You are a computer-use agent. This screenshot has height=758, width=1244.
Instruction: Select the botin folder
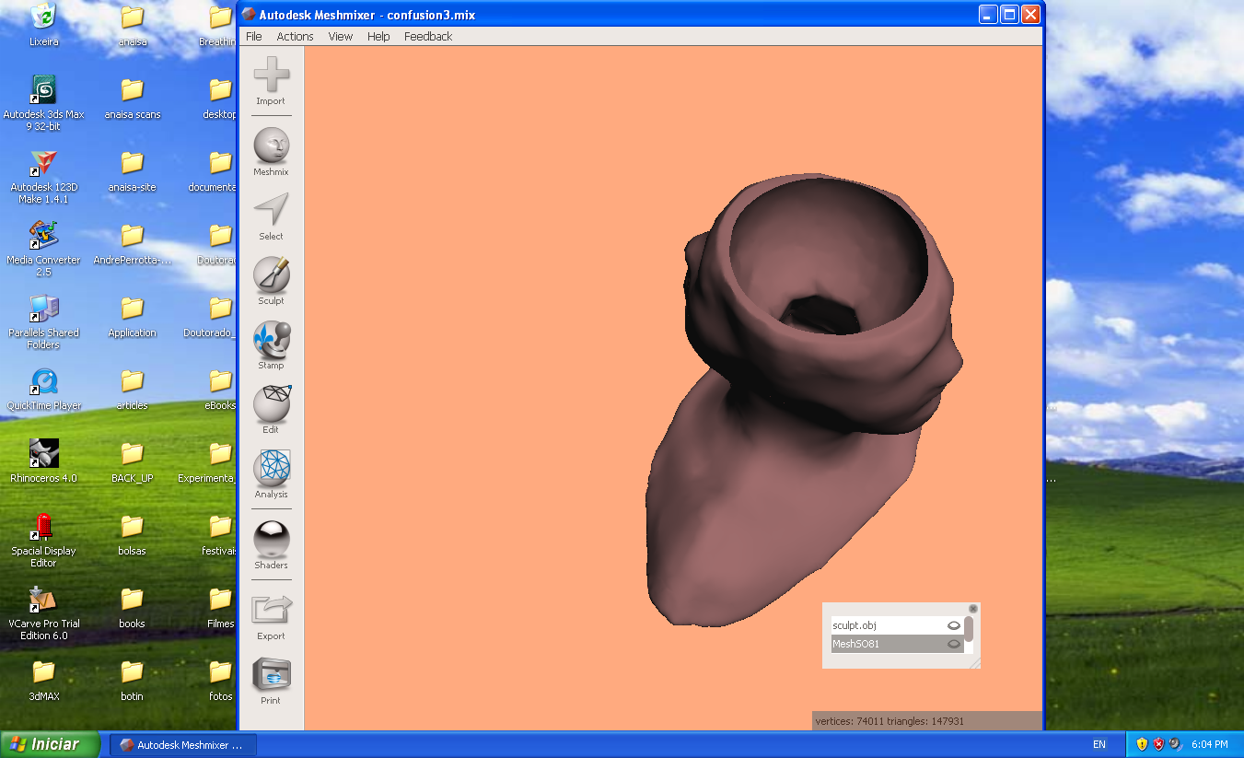(x=132, y=680)
